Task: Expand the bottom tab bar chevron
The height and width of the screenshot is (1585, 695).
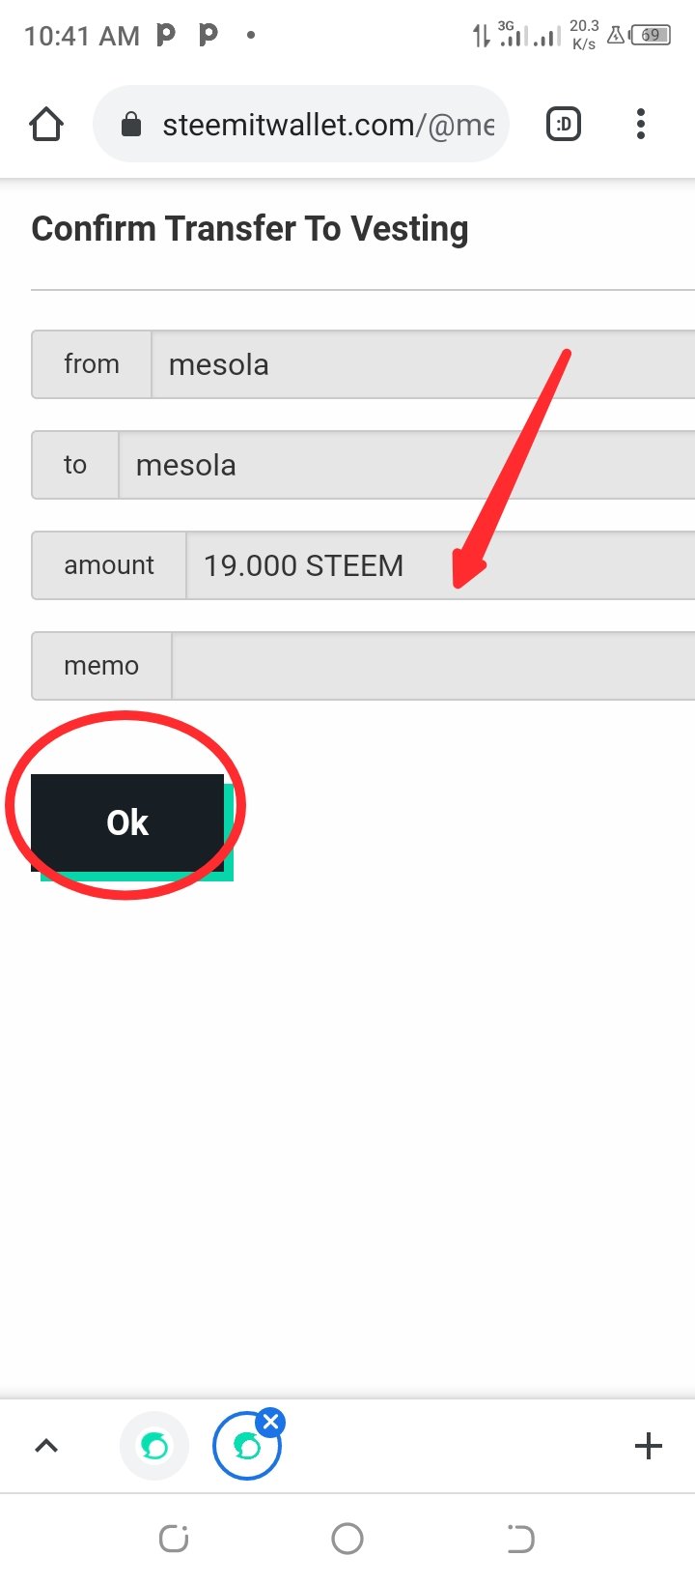Action: tap(46, 1446)
